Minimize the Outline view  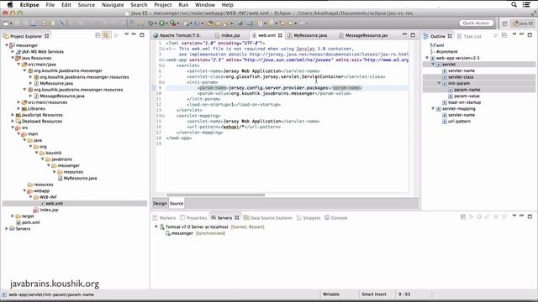[x=521, y=34]
